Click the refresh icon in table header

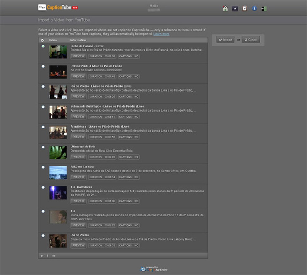(x=42, y=40)
